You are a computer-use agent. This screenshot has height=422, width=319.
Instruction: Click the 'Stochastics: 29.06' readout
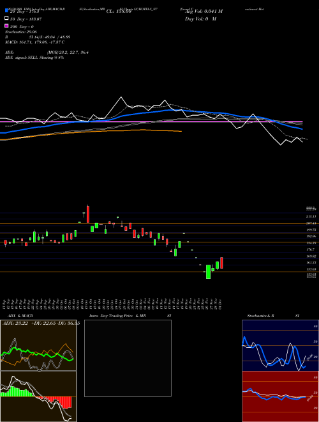[21, 32]
